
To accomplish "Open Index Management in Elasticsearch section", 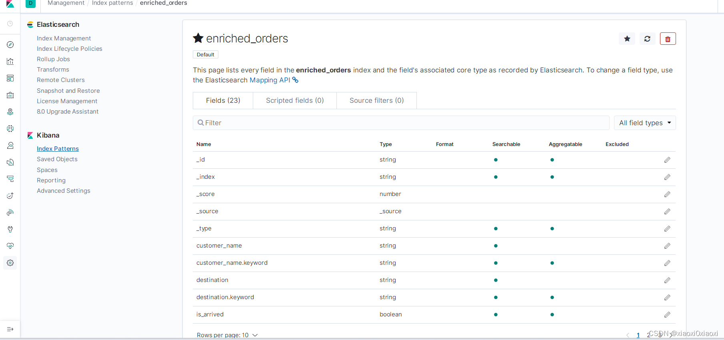I will (64, 38).
